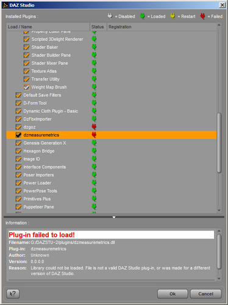Click the DAZ Studio logo in title bar

point(5,5)
